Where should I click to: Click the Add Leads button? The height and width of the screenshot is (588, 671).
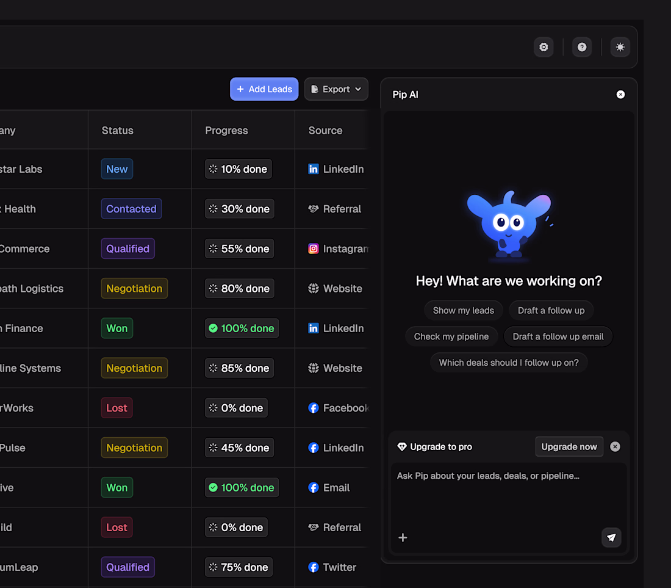coord(264,89)
